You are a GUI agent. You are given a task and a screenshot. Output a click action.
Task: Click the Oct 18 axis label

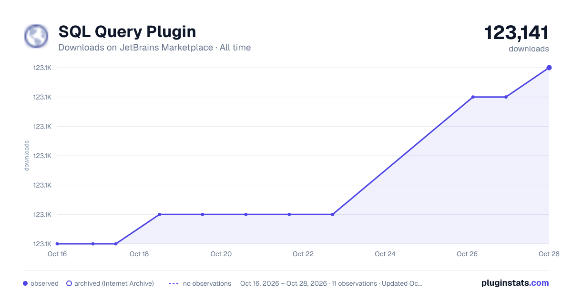click(x=139, y=254)
